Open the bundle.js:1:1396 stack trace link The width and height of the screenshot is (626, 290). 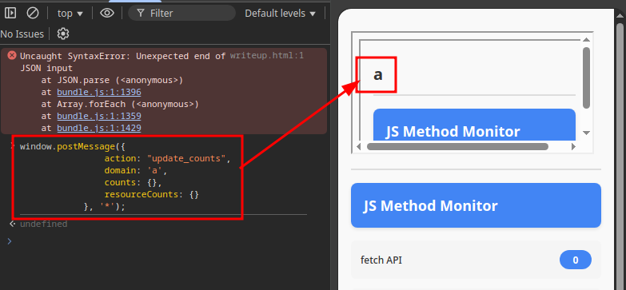98,92
